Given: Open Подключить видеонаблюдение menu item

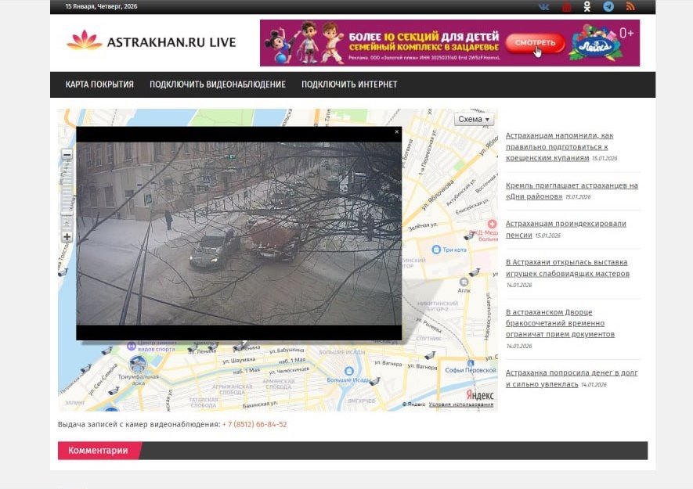Looking at the screenshot, I should coord(218,84).
